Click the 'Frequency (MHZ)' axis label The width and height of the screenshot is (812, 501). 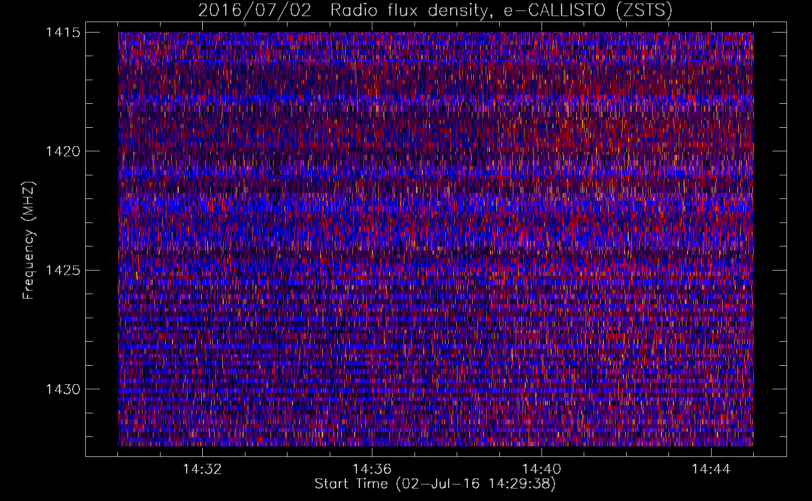(29, 240)
